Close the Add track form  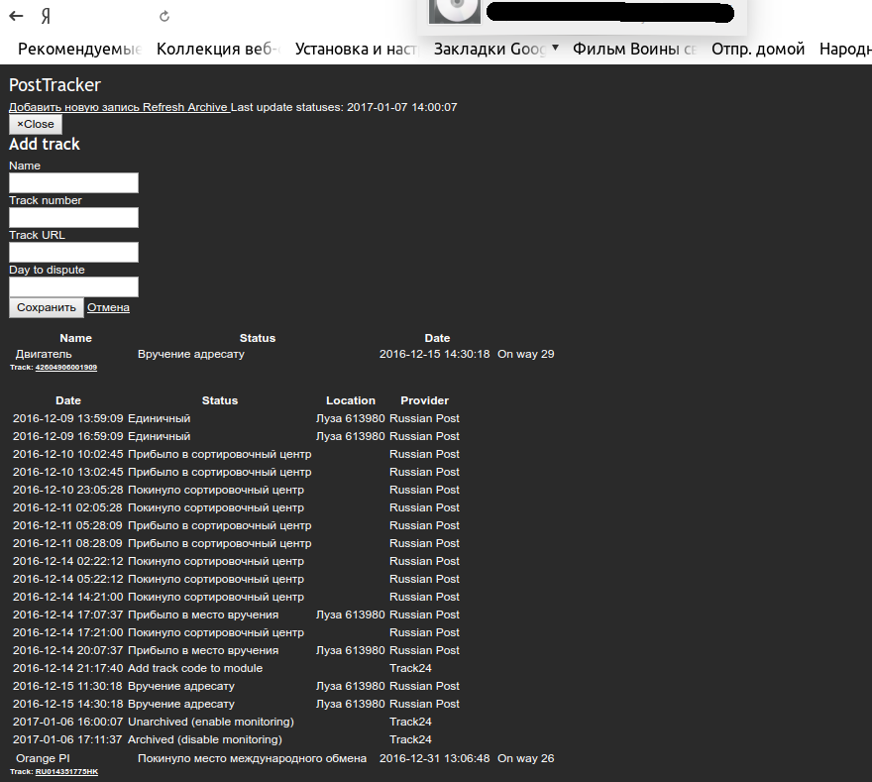point(36,124)
